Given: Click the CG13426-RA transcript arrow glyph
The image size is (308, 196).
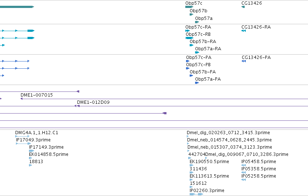Looking at the screenshot, I should click(x=244, y=31).
